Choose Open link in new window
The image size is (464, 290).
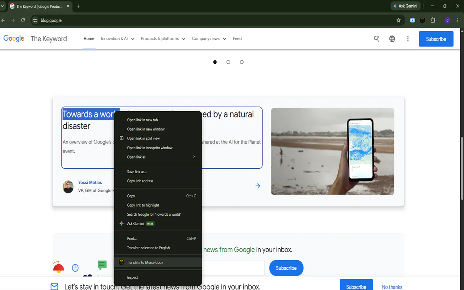click(x=158, y=129)
